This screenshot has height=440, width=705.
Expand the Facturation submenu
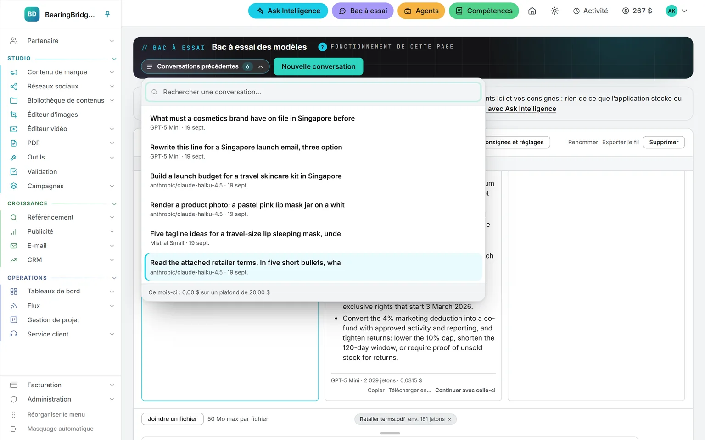[x=112, y=385]
